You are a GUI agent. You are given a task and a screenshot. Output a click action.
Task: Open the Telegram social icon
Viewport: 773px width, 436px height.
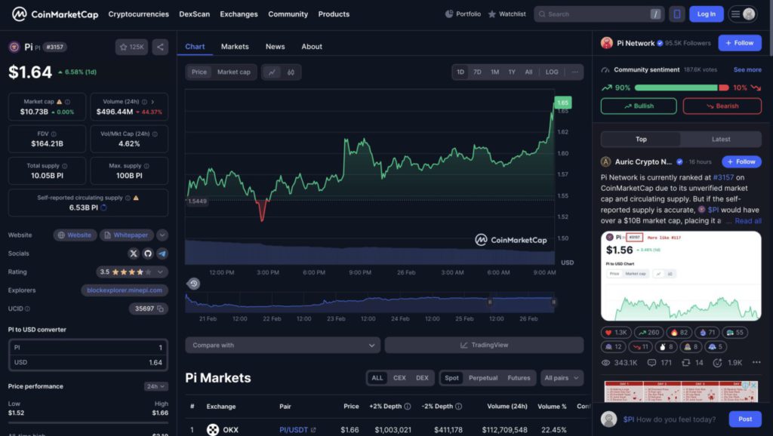coord(163,253)
